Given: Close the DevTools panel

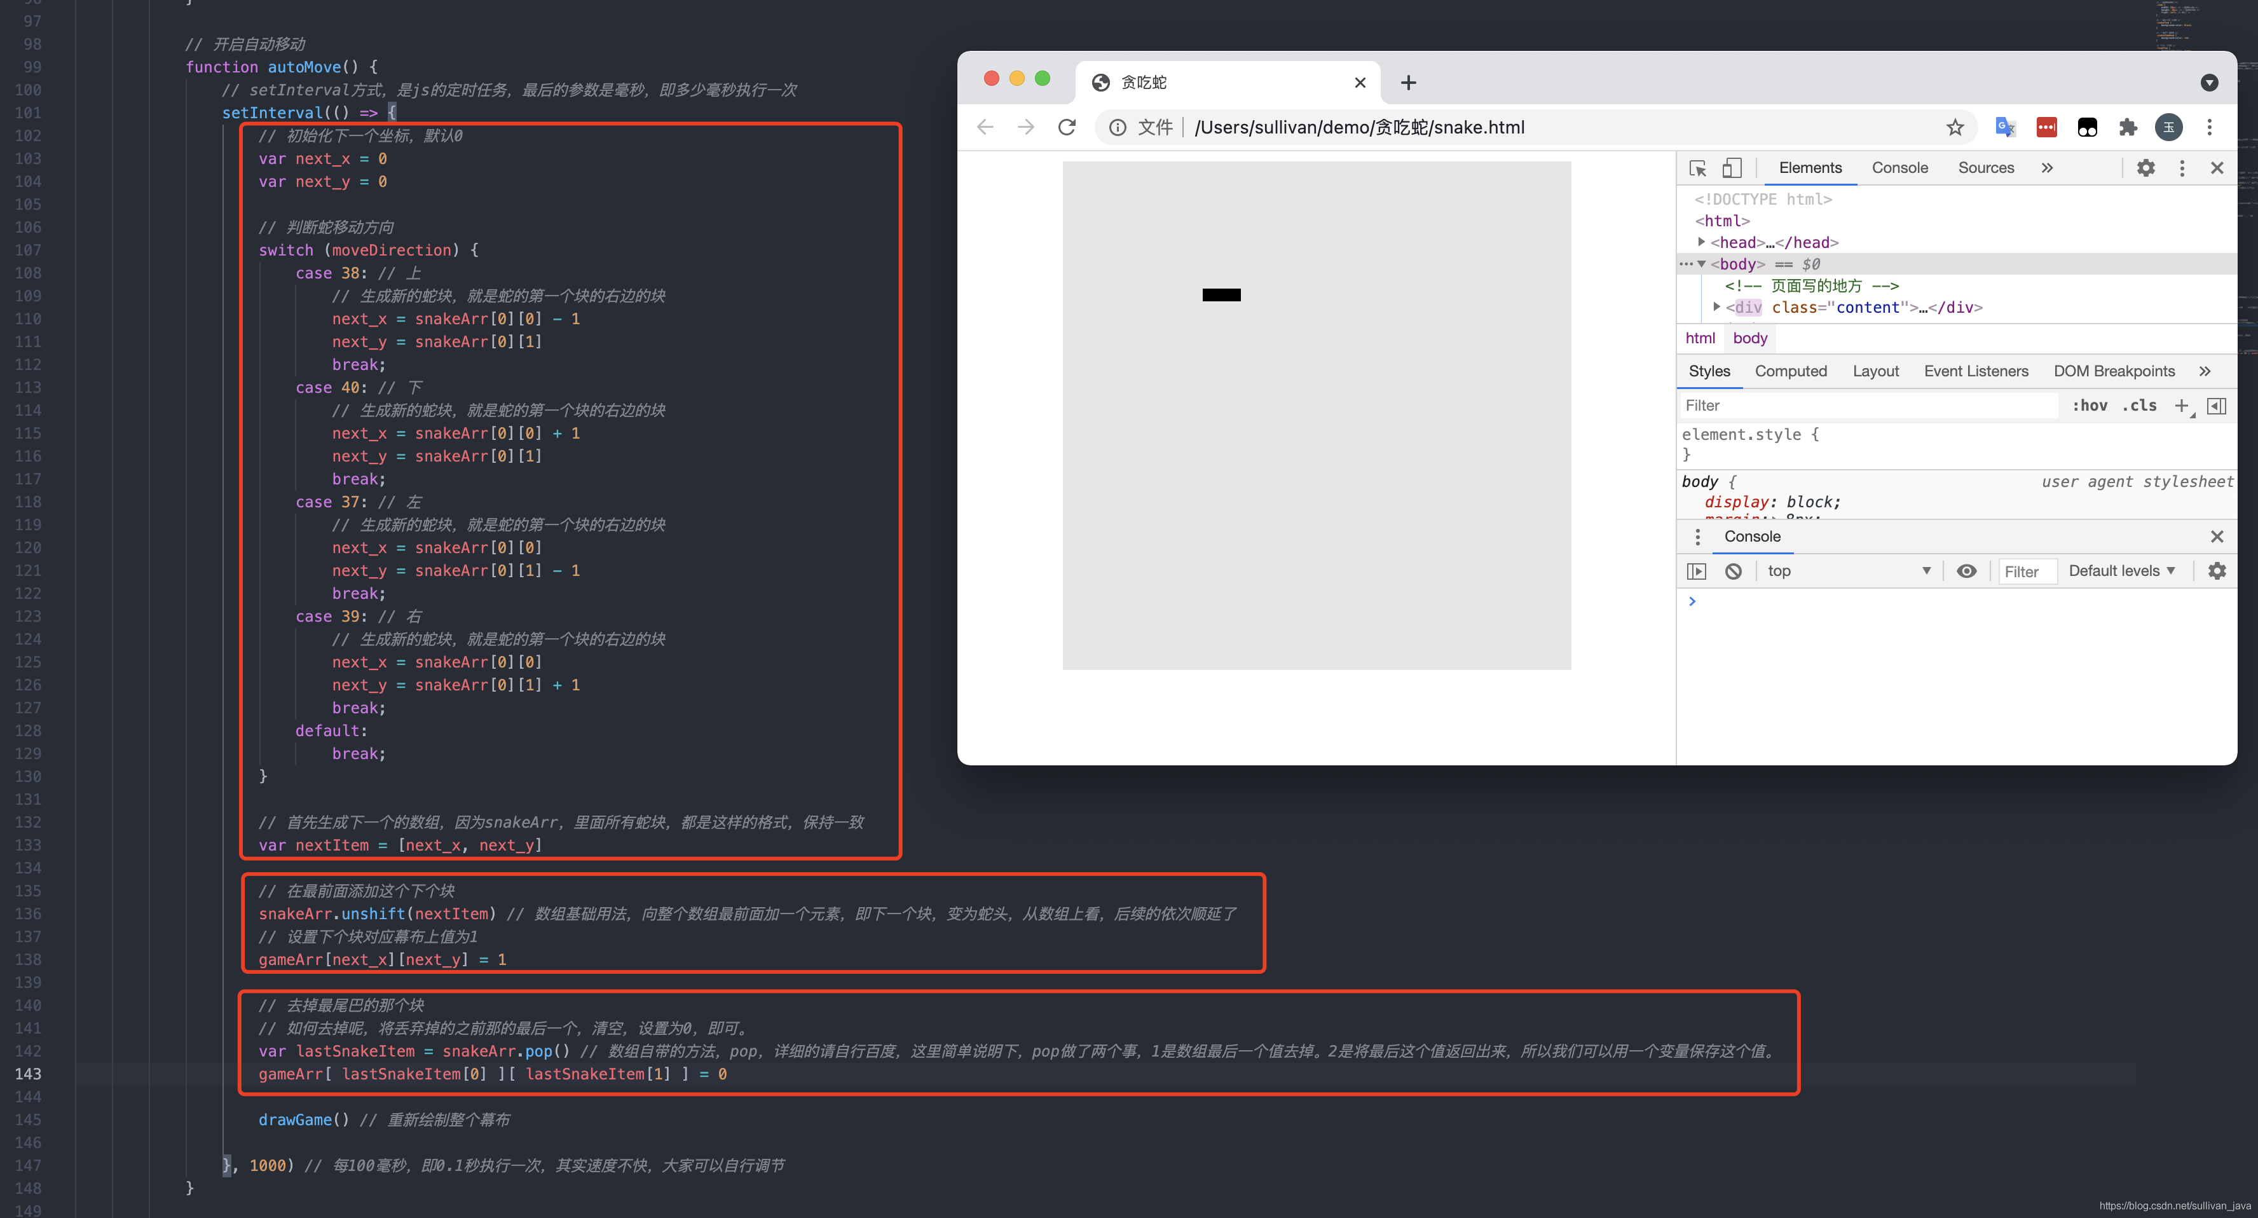Looking at the screenshot, I should coord(2217,167).
